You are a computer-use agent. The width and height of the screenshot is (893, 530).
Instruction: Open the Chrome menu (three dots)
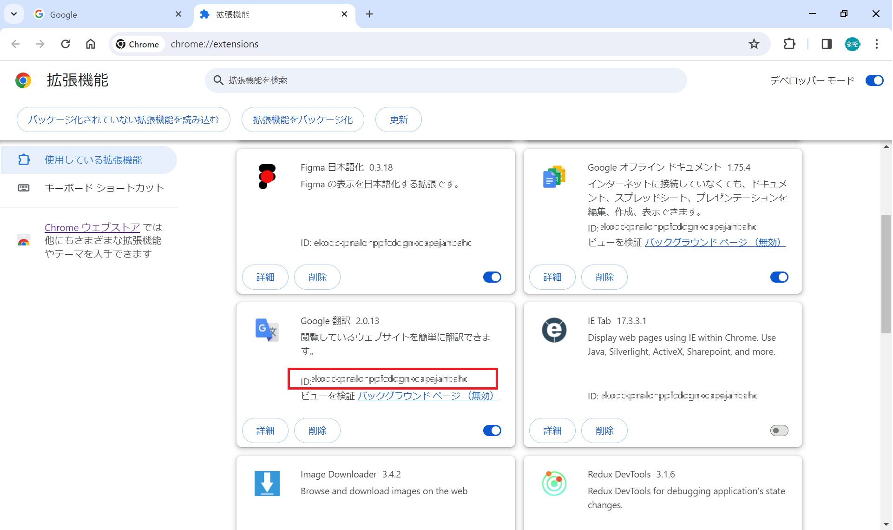(877, 44)
